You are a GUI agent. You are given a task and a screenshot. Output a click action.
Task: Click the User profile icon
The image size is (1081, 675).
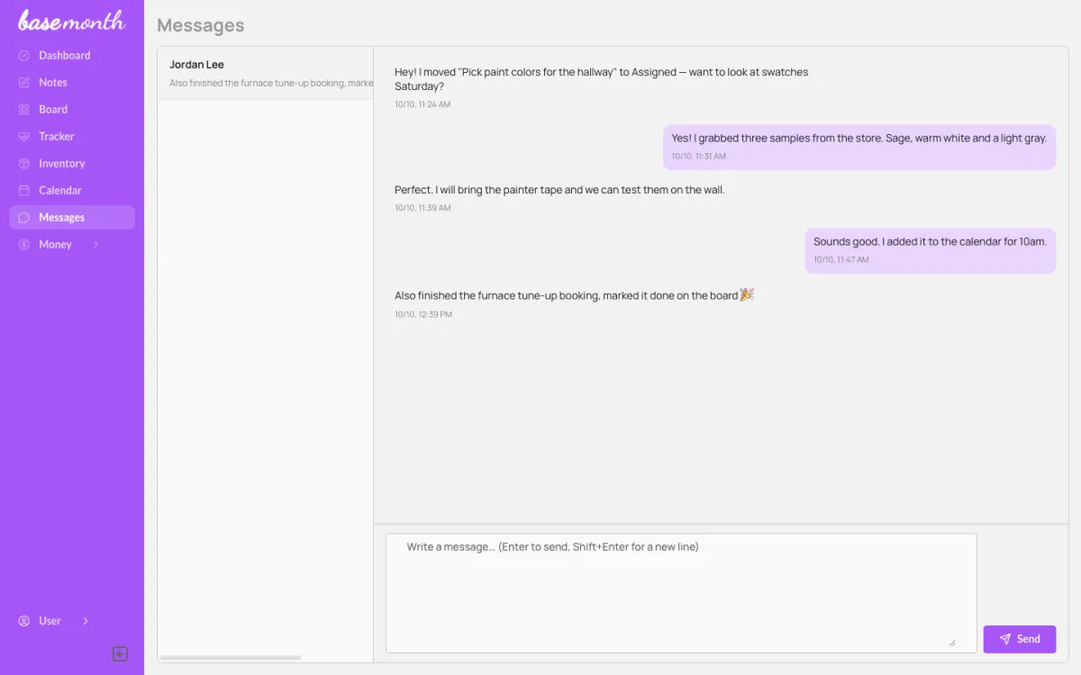point(24,621)
